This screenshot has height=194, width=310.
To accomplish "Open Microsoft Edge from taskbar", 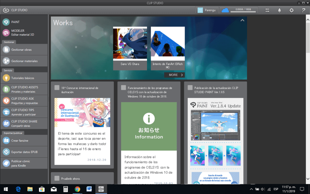I will pyautogui.click(x=18, y=189).
